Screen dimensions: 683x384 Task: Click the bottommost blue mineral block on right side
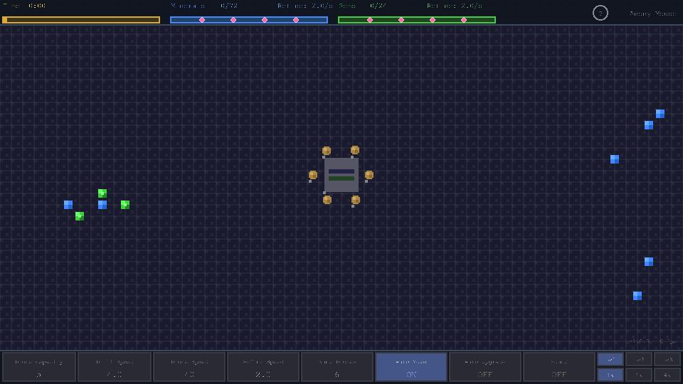(x=637, y=296)
